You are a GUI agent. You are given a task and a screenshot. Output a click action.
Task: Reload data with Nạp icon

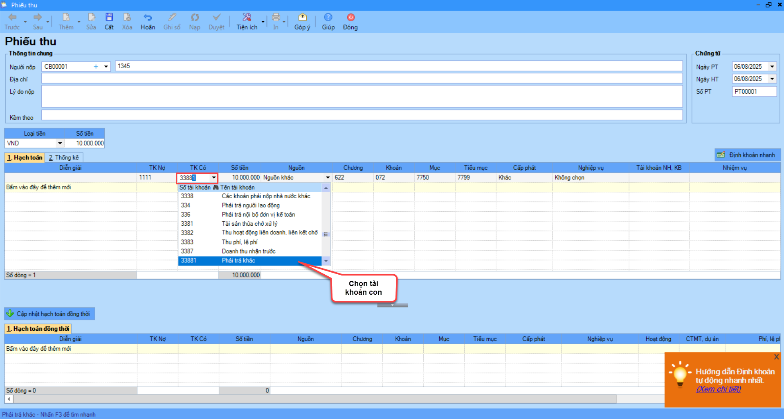coord(195,17)
